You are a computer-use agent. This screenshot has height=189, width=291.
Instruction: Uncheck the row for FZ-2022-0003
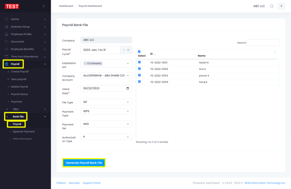pos(139,75)
